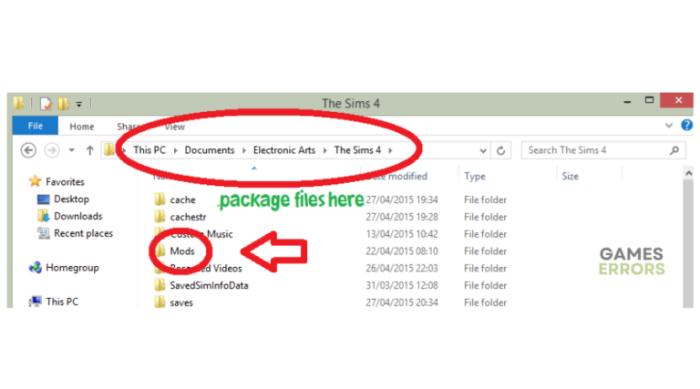Click the Desktop monitor icon

pos(44,199)
